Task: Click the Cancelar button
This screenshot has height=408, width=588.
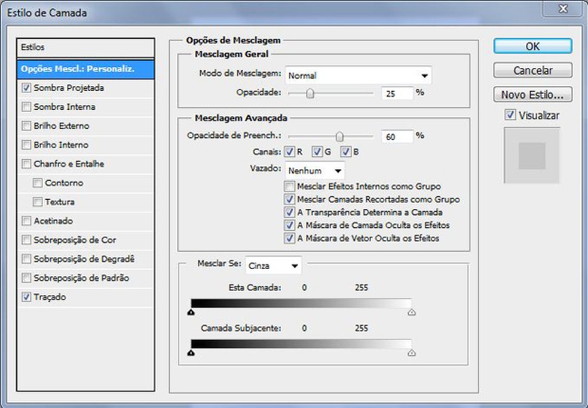Action: [532, 70]
